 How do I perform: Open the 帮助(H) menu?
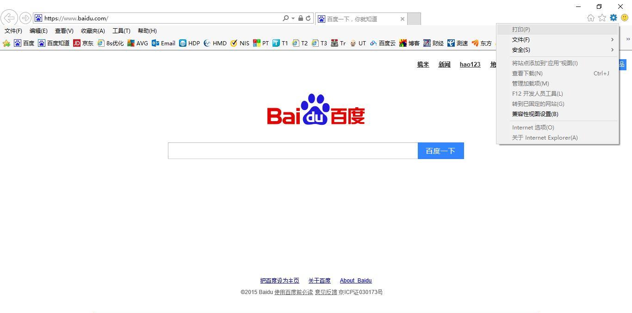tap(147, 31)
